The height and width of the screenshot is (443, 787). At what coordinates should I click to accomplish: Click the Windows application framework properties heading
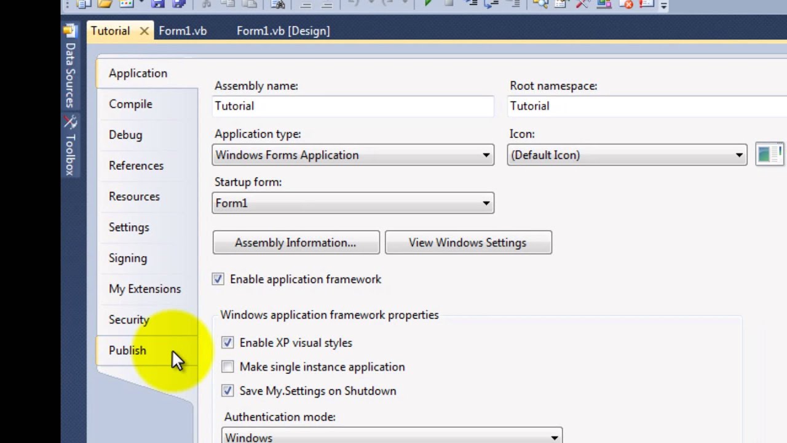pyautogui.click(x=330, y=315)
